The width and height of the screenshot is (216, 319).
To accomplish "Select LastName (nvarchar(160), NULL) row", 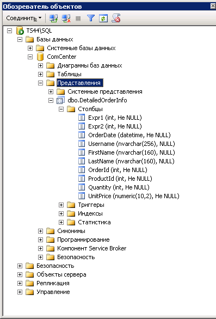I will [131, 161].
